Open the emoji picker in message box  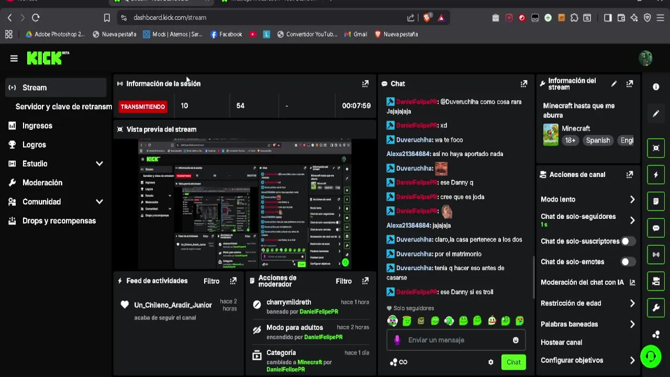pyautogui.click(x=516, y=340)
